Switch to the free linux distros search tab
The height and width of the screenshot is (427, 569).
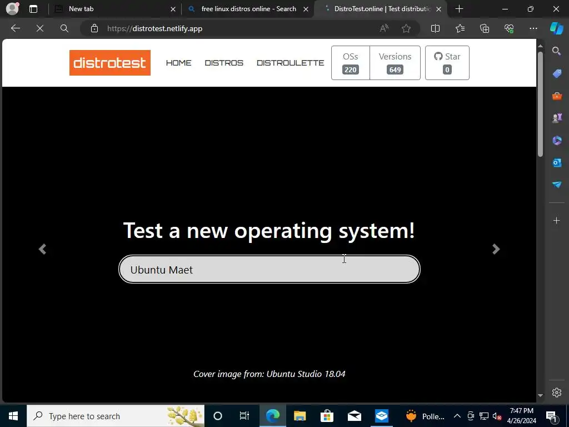[x=248, y=9]
